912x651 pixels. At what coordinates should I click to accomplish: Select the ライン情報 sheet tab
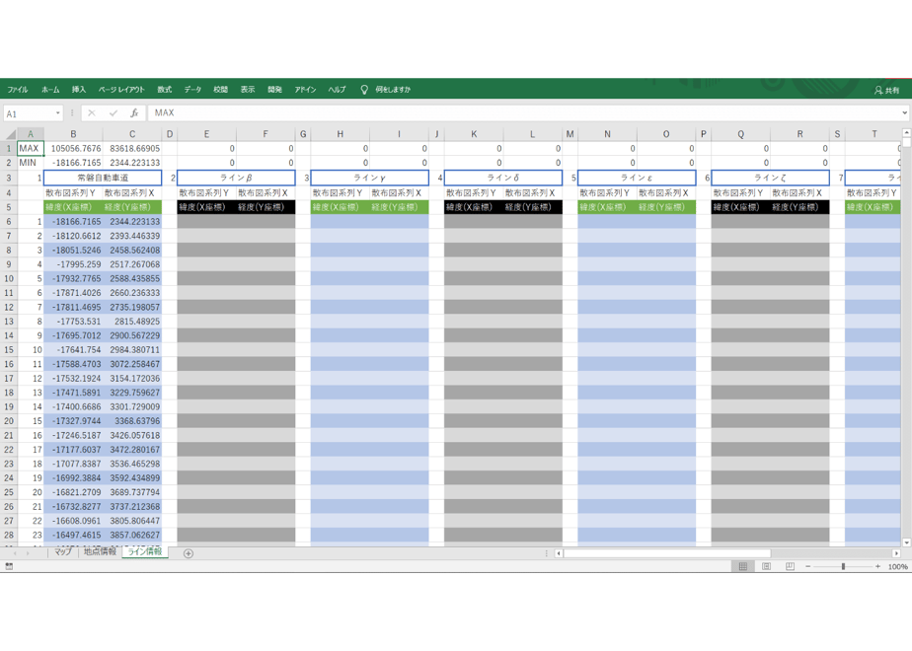coord(145,551)
